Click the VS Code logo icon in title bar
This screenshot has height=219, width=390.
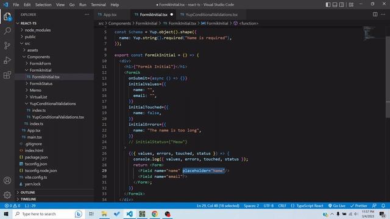pyautogui.click(x=5, y=4)
